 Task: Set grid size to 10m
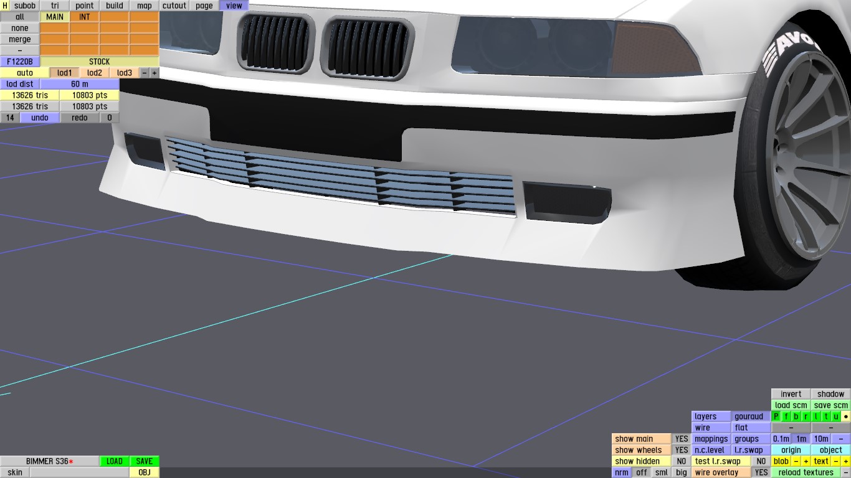pos(821,439)
